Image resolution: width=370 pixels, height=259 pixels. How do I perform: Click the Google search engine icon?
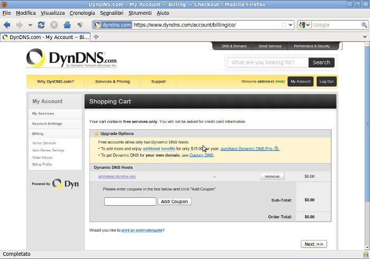[x=302, y=25]
